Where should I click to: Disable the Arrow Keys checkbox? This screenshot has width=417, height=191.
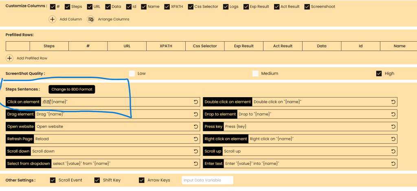click(142, 180)
